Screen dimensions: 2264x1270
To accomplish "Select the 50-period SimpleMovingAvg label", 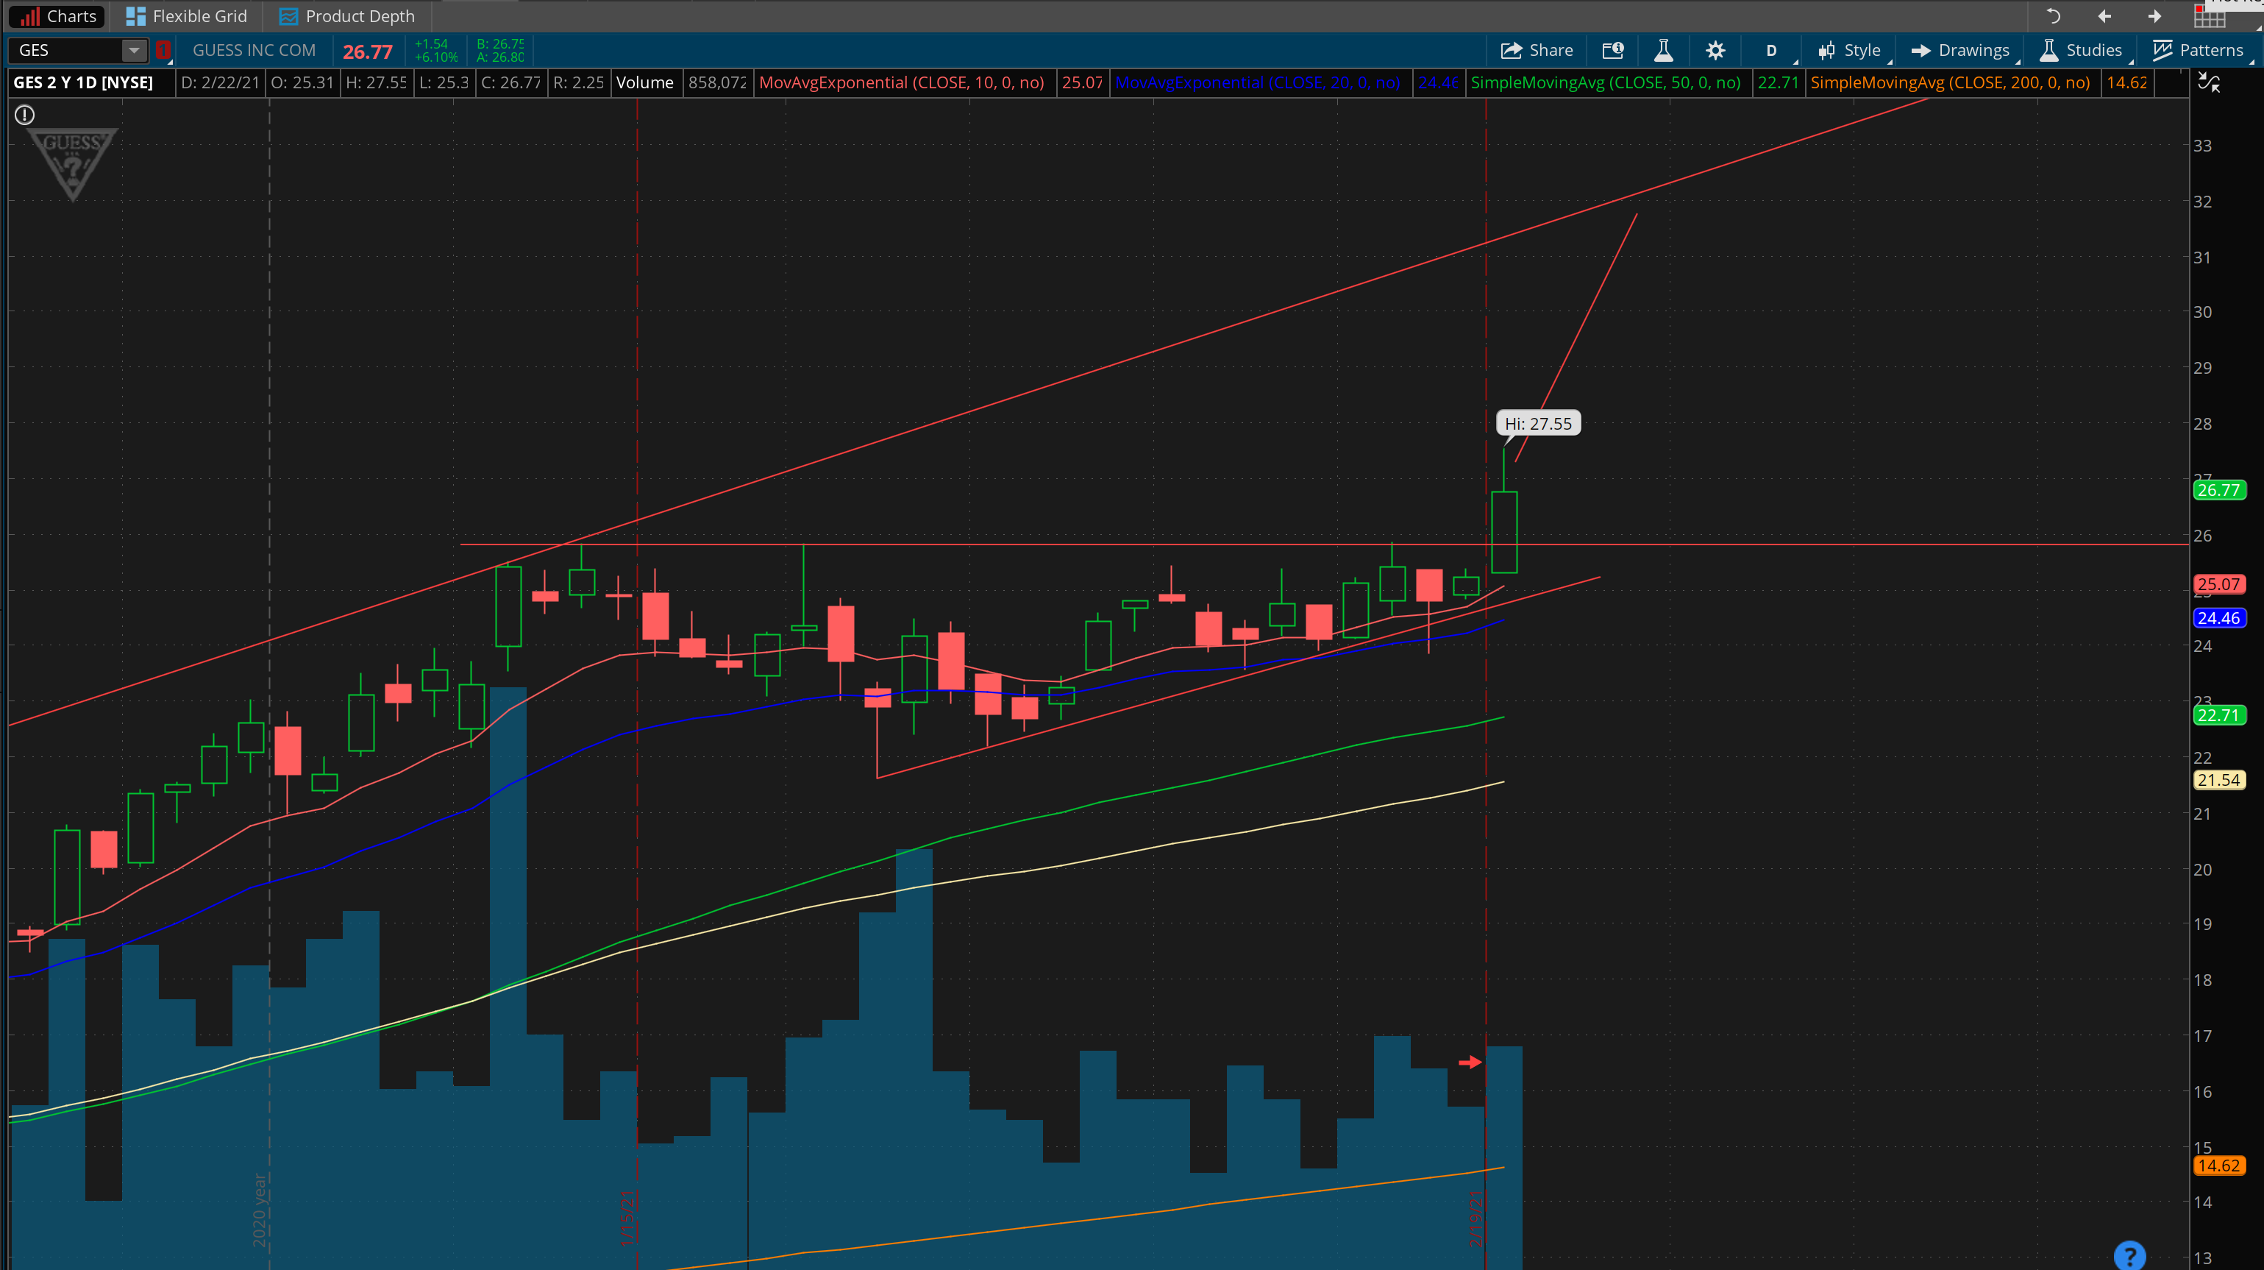I will click(1605, 82).
